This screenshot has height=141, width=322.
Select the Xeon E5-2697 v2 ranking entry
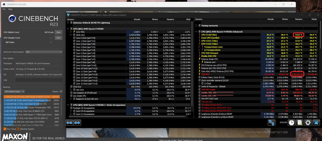click(x=32, y=118)
